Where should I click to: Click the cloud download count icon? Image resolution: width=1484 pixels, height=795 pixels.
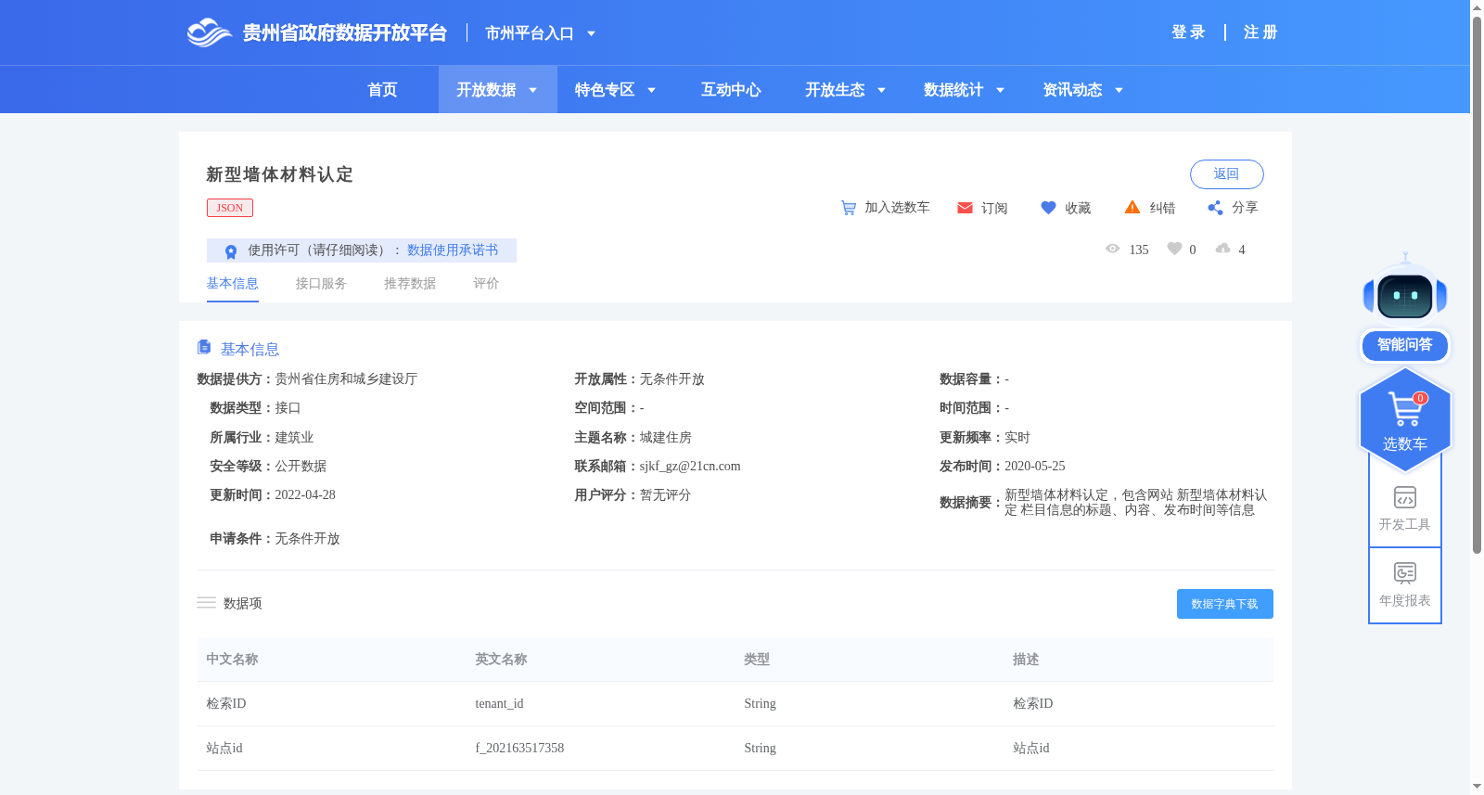pyautogui.click(x=1223, y=249)
